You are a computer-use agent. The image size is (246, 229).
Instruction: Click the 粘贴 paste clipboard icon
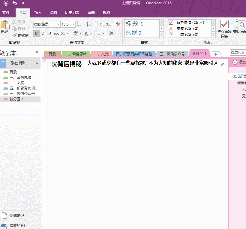coord(5,25)
